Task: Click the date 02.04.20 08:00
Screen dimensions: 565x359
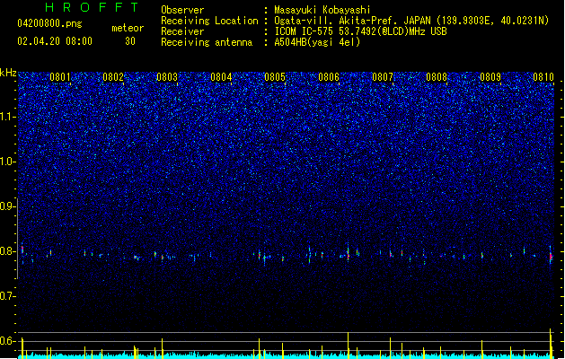Action: pyautogui.click(x=55, y=41)
